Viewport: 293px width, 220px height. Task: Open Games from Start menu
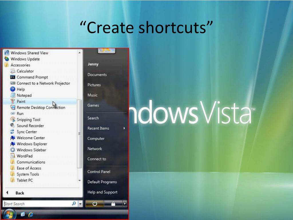tap(93, 105)
